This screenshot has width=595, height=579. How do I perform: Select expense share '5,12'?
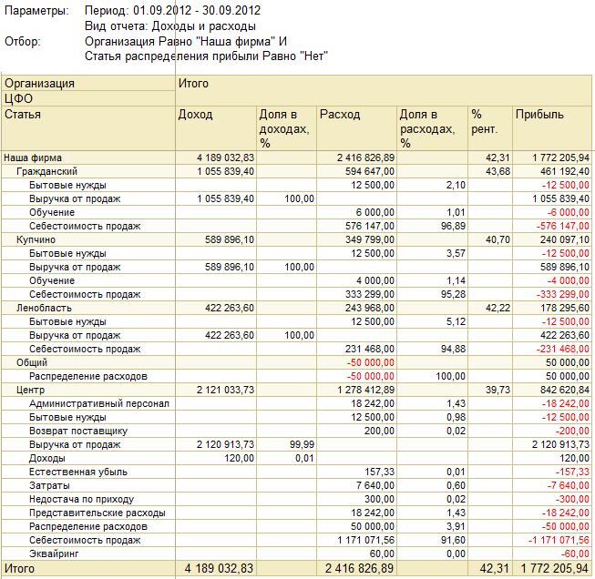point(456,321)
